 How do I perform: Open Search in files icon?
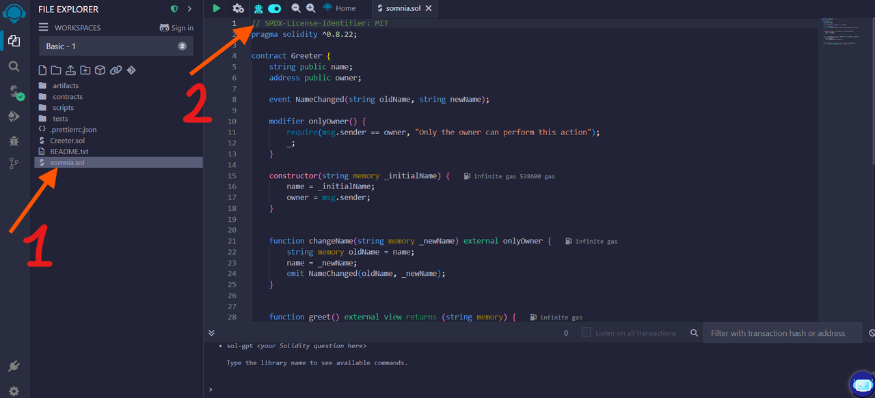14,66
